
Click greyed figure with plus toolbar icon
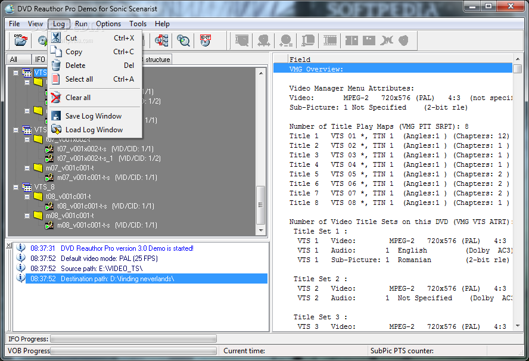[x=286, y=40]
